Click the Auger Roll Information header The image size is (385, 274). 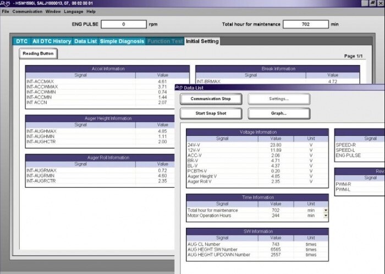click(100, 157)
